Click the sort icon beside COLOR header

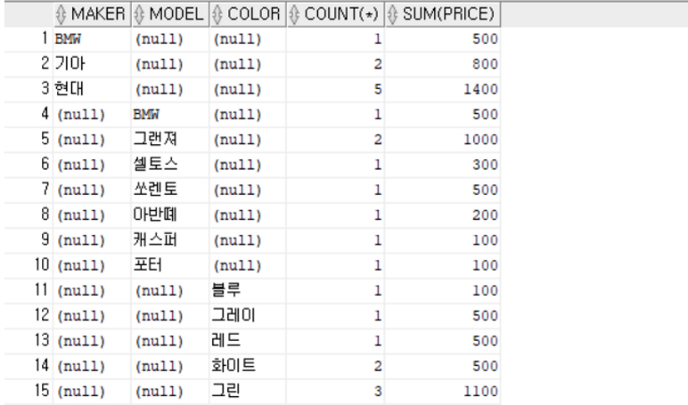point(217,14)
